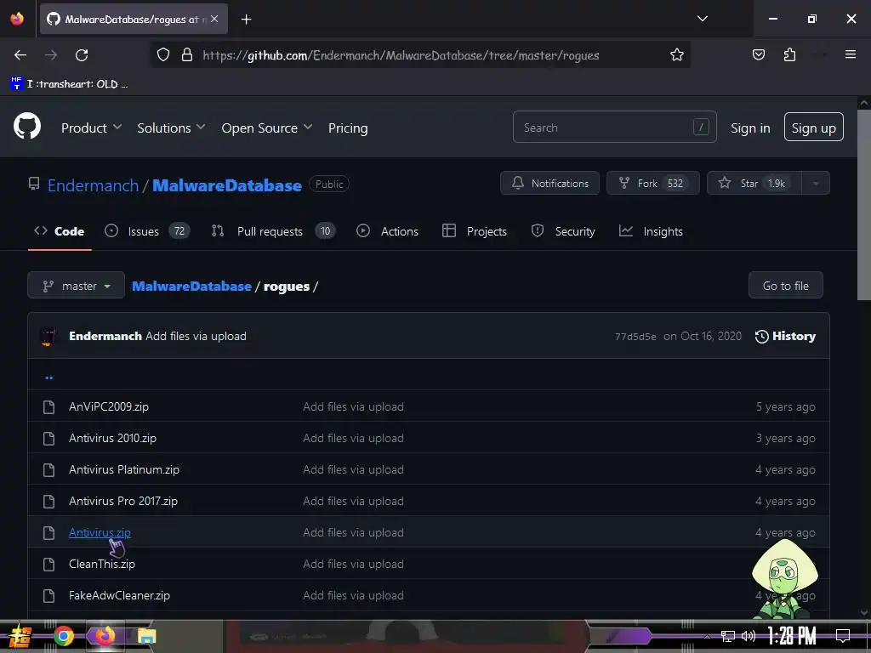Open the commit message for Antivirus 2010.zip

tap(353, 438)
